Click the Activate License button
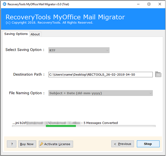 [56, 144]
